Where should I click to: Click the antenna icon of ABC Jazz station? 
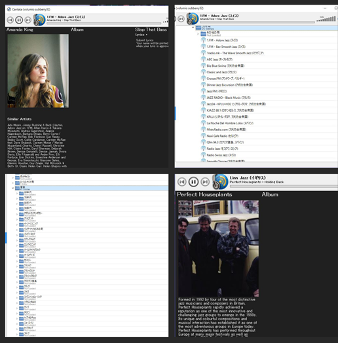203,60
